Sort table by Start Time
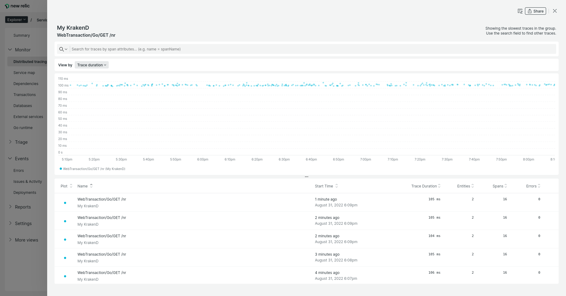Image resolution: width=566 pixels, height=296 pixels. coord(326,186)
